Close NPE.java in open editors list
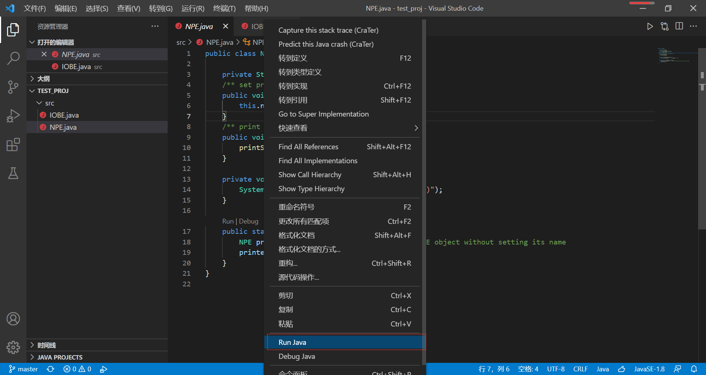The image size is (706, 375). pyautogui.click(x=44, y=54)
